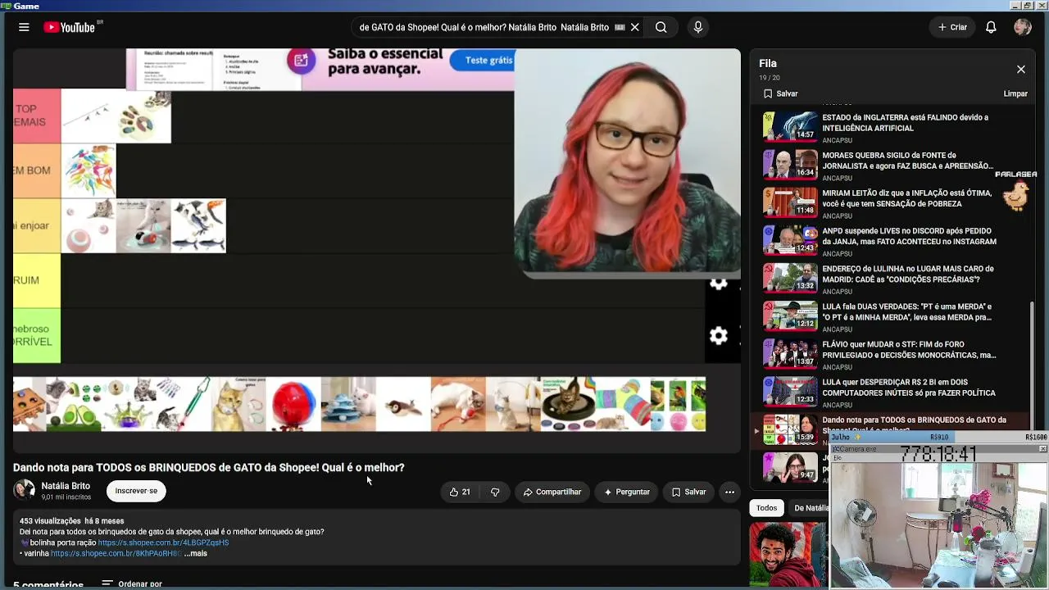1049x590 pixels.
Task: Open the notifications bell
Action: tap(991, 27)
